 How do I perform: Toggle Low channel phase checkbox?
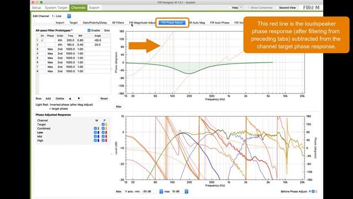[x=103, y=133]
